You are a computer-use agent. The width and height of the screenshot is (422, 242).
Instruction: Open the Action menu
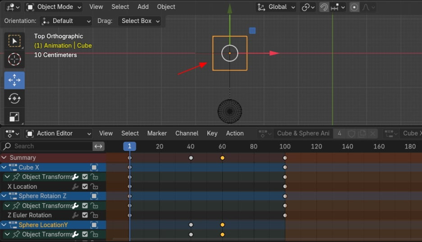[x=235, y=133]
